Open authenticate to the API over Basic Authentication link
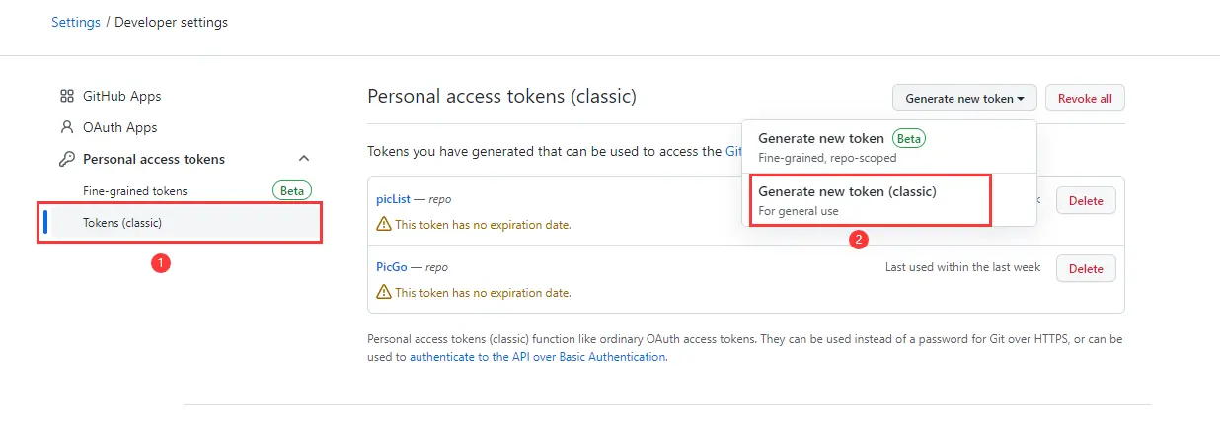This screenshot has width=1220, height=423. (x=538, y=357)
